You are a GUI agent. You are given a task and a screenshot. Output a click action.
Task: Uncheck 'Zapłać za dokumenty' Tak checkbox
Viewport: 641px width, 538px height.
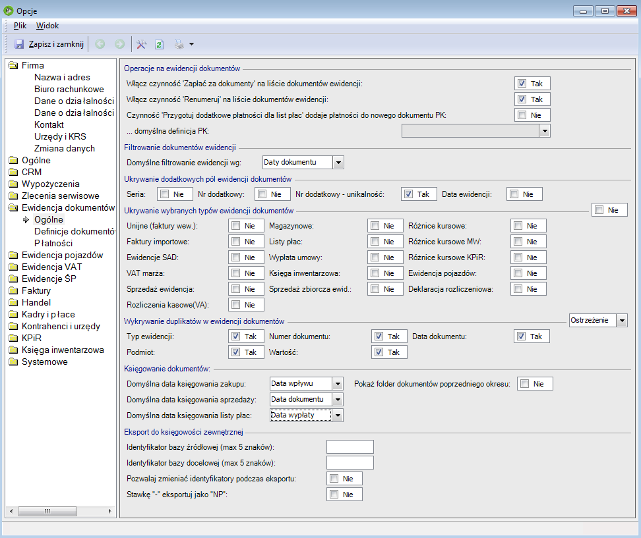(x=522, y=83)
